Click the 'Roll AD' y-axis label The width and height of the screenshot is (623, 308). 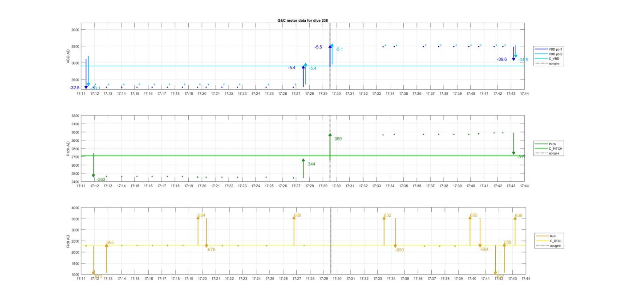pos(68,241)
